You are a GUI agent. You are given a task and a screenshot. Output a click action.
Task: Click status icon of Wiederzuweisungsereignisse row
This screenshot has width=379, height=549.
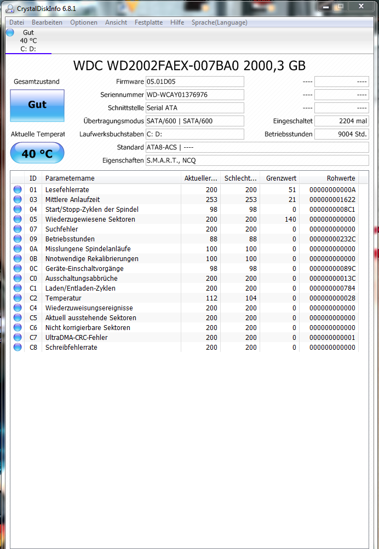tap(18, 308)
